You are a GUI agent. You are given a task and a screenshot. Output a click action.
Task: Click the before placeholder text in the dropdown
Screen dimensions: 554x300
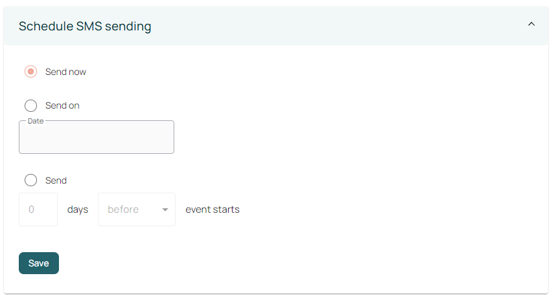coord(123,209)
